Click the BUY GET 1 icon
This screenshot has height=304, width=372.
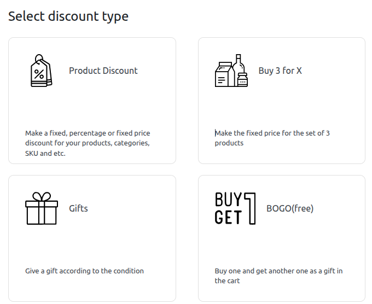coord(235,208)
